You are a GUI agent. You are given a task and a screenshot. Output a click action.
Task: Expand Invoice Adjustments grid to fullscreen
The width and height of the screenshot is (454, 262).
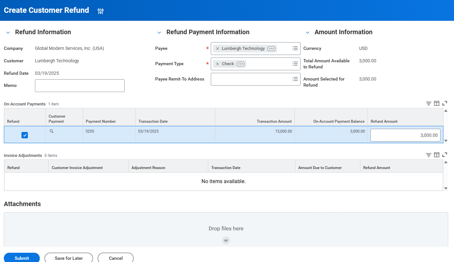pos(445,155)
